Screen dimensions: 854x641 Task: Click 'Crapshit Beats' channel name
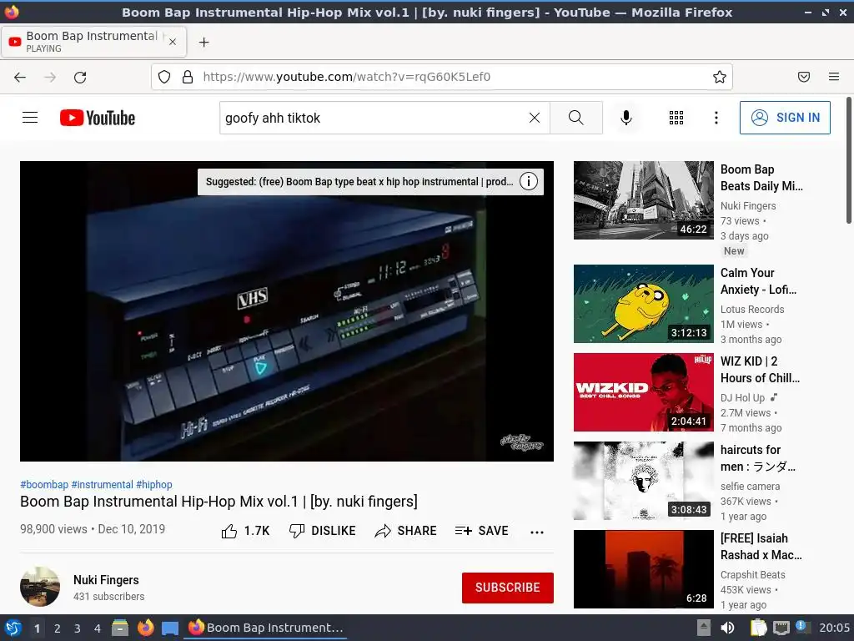753,574
